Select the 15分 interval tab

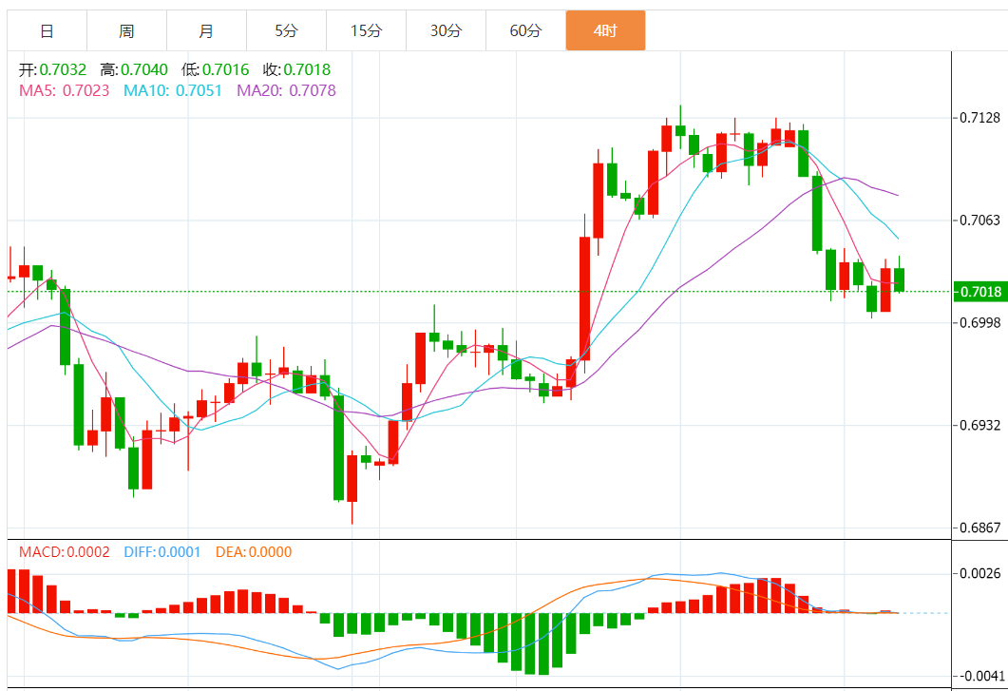pyautogui.click(x=366, y=30)
